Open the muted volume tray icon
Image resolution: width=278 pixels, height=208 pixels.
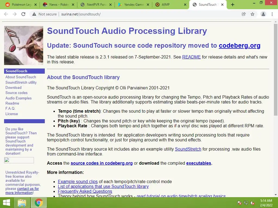click(x=252, y=203)
